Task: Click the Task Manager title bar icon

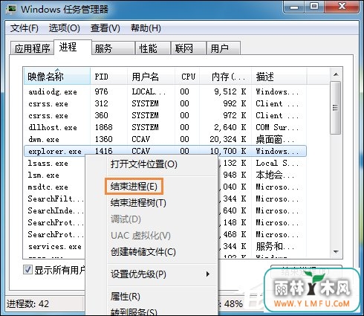Action: pos(11,10)
